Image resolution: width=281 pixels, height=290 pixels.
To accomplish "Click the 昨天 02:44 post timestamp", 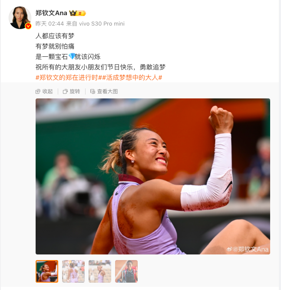I will 50,24.
